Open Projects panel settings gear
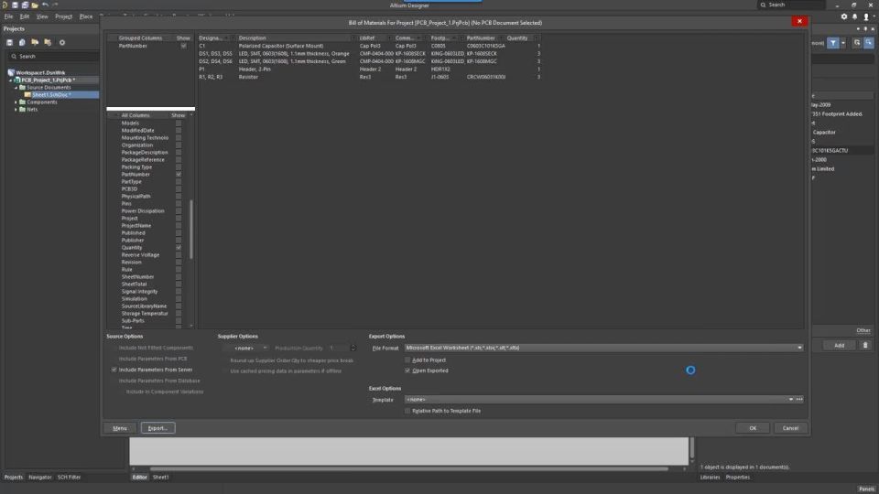Screen dimensions: 879x494 click(x=62, y=43)
